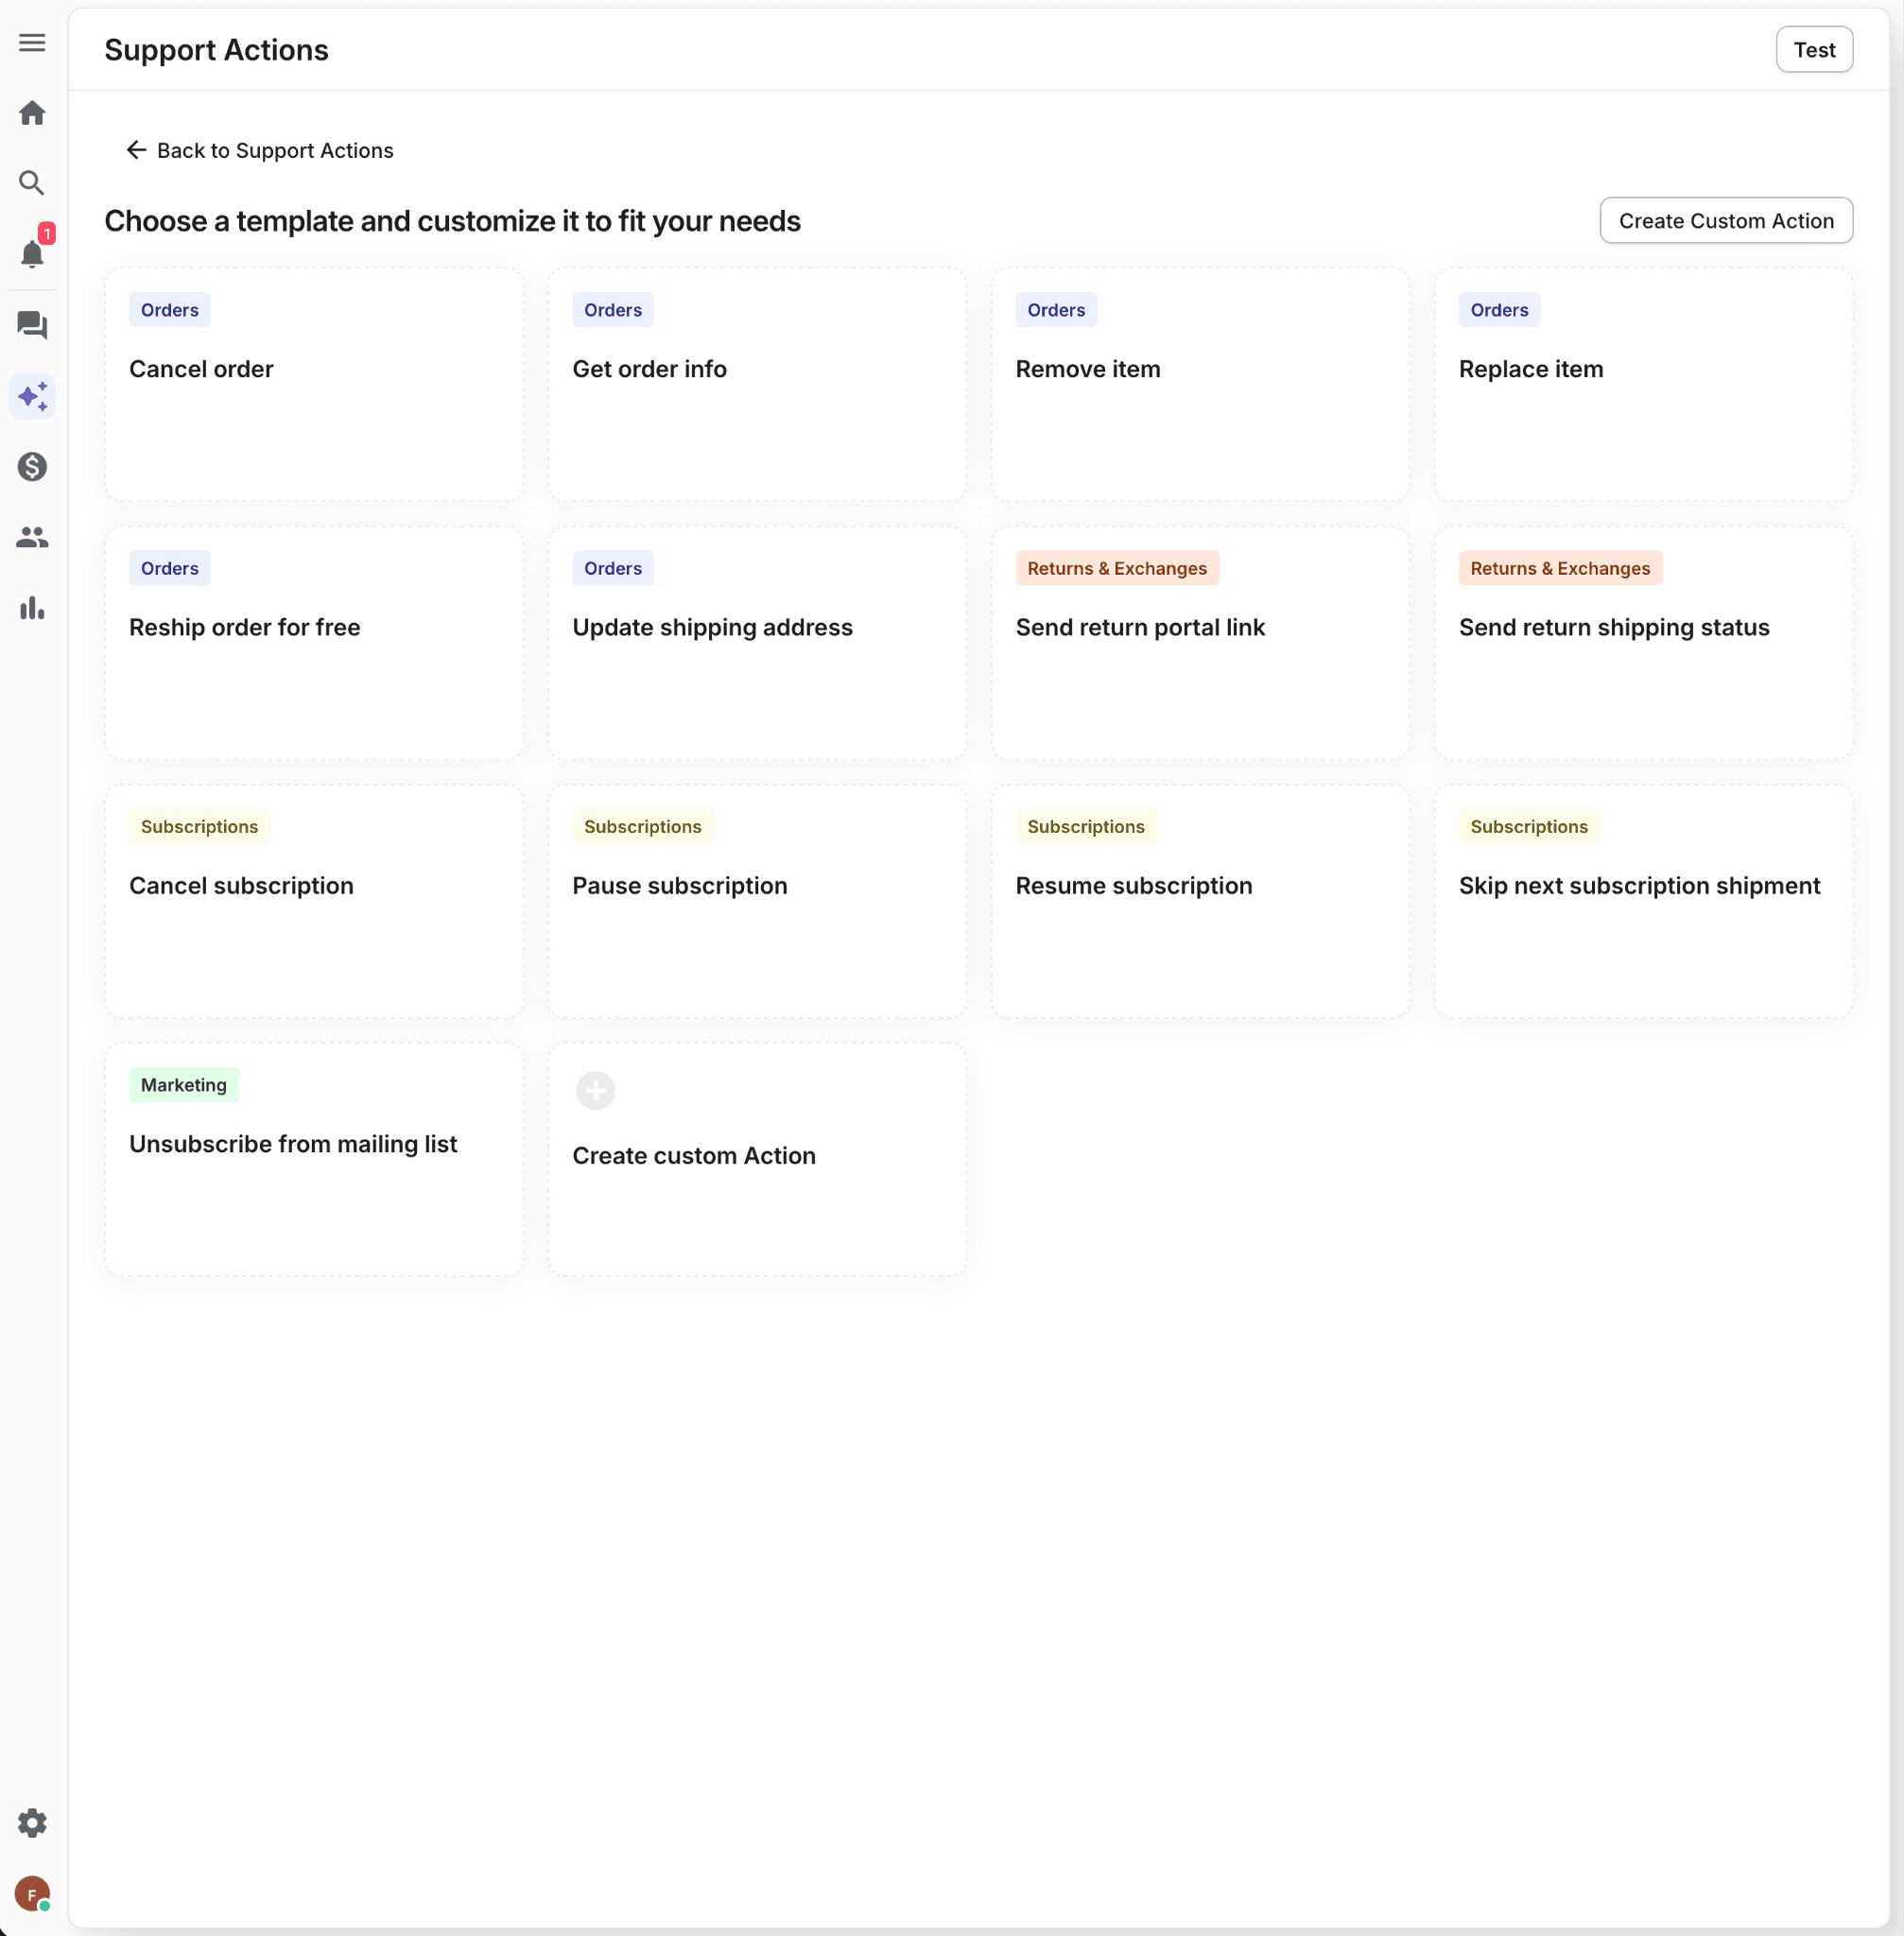
Task: Choose the Unsubscribe from mailing list template
Action: [x=314, y=1158]
